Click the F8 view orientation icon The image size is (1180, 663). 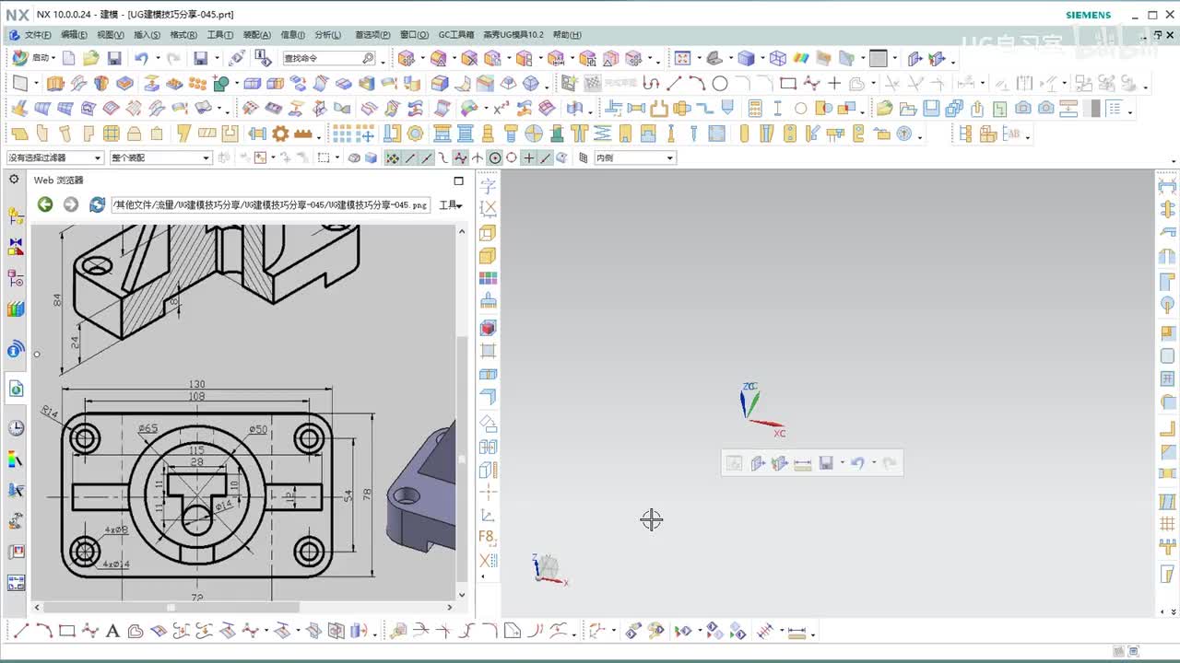488,537
